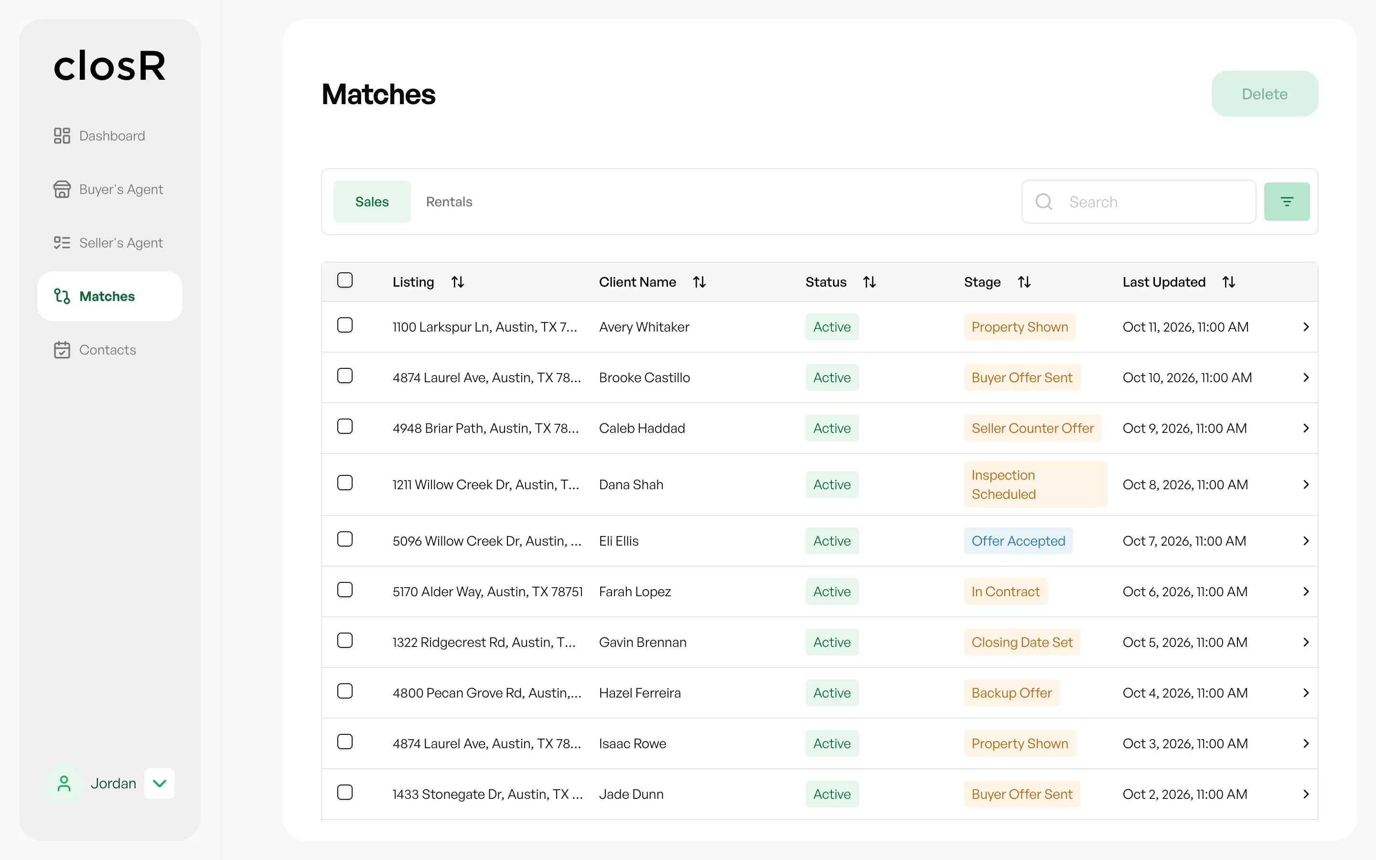
Task: Check the Eli Ellis row checkbox
Action: 345,539
